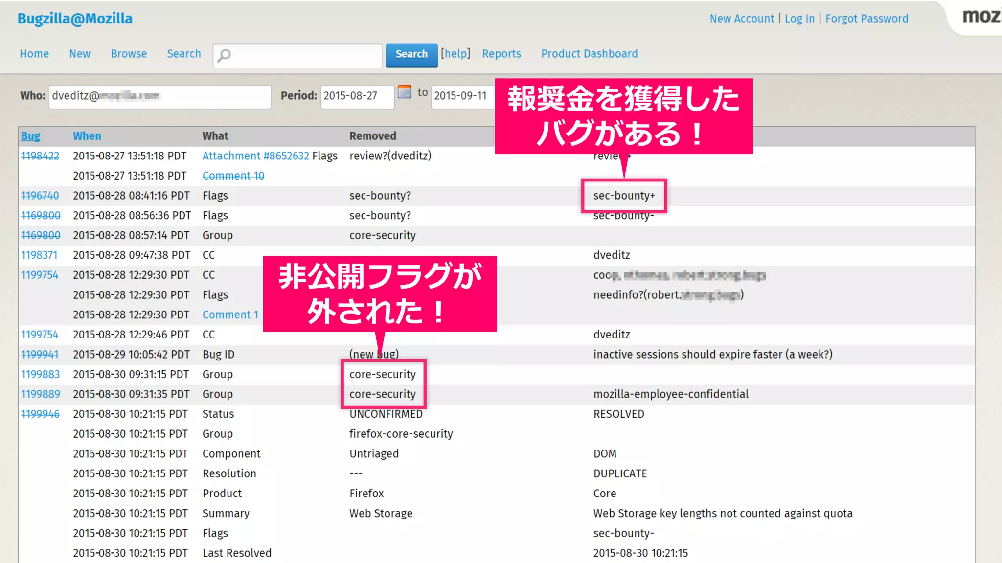This screenshot has width=1002, height=563.
Task: Open the [help] link next to Search
Action: click(455, 54)
